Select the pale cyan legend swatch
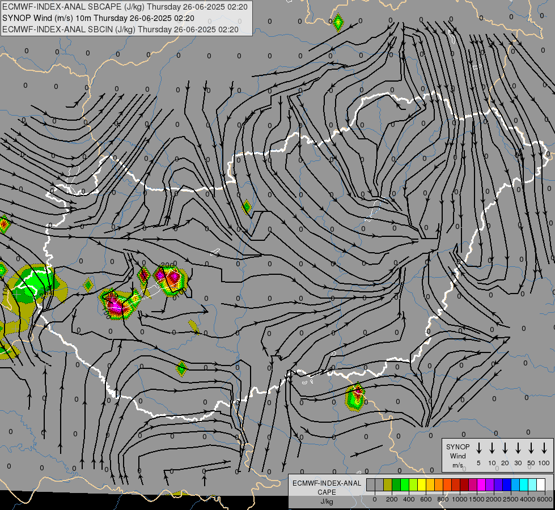The image size is (555, 510). [533, 484]
